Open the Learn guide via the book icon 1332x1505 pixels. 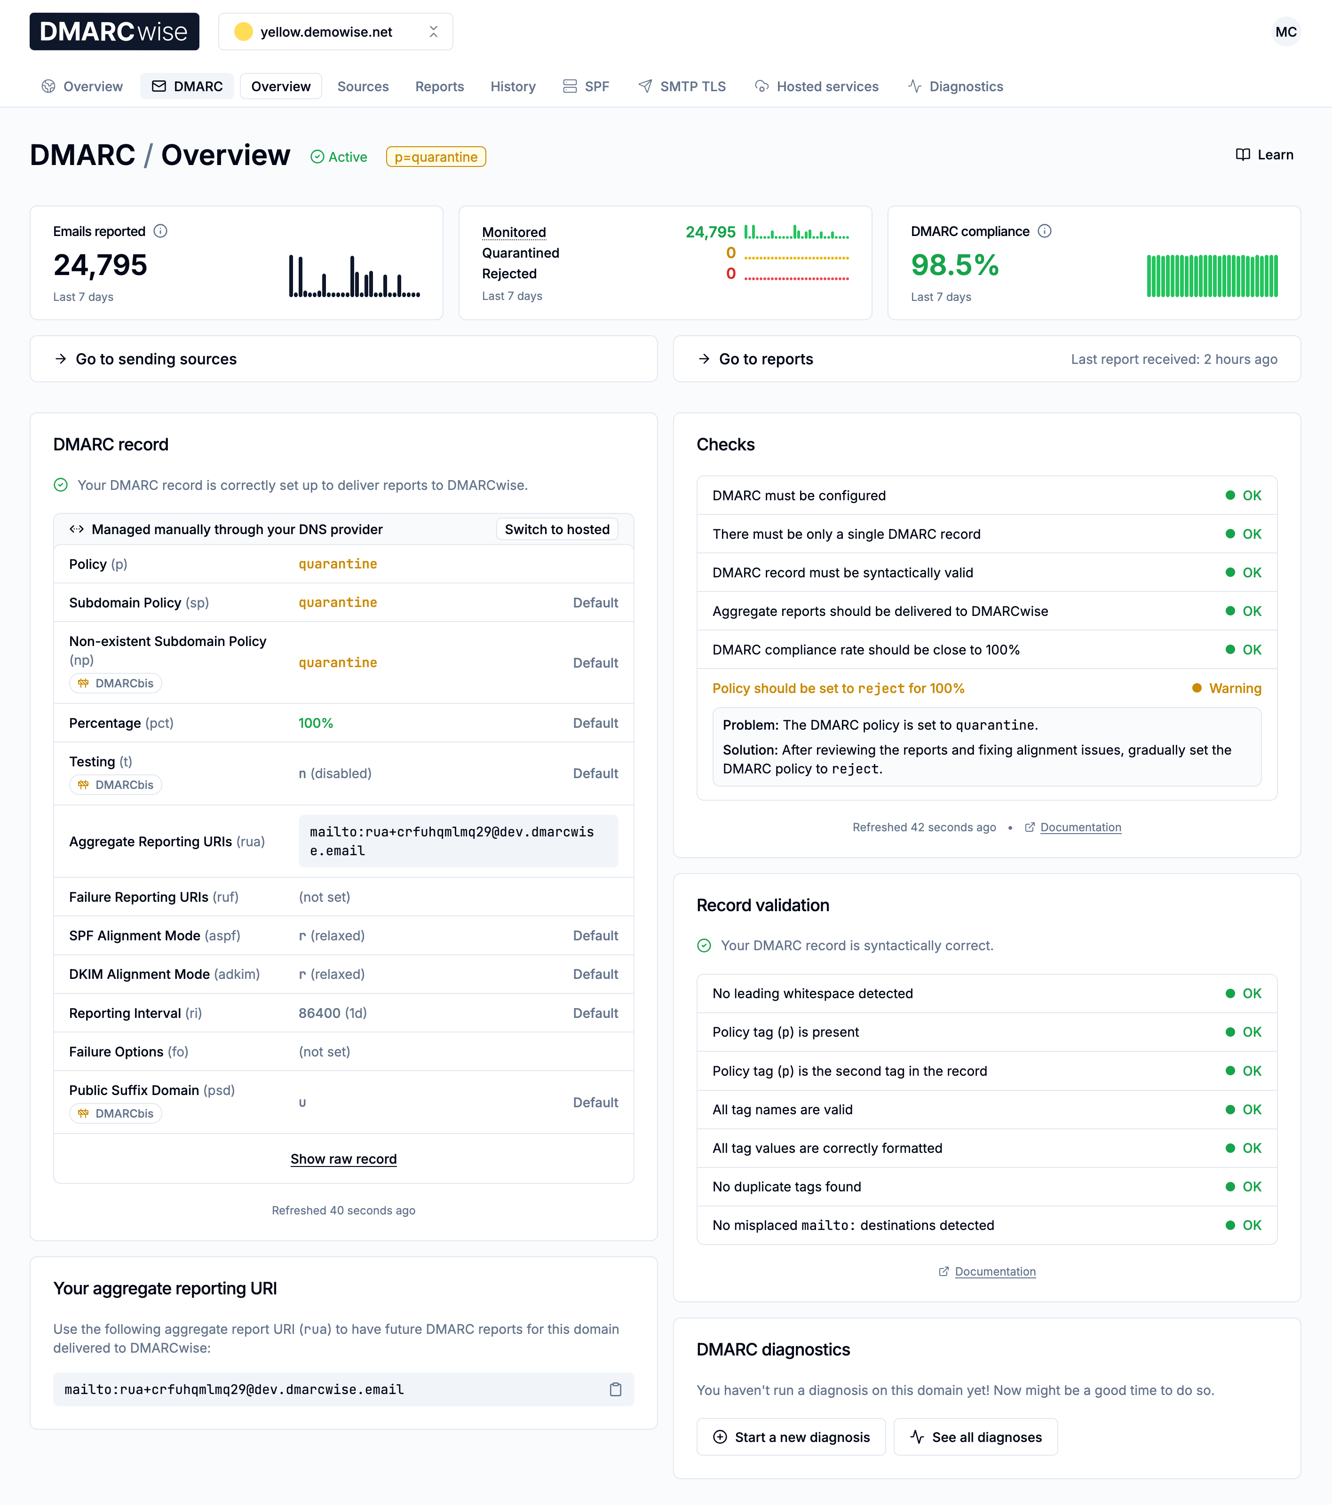(1242, 155)
